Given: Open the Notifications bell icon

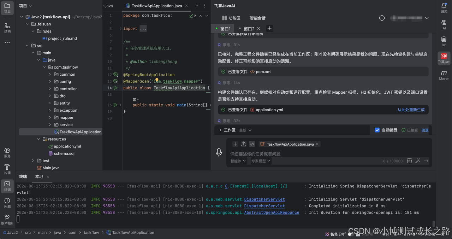Looking at the screenshot, I should click(x=444, y=8).
